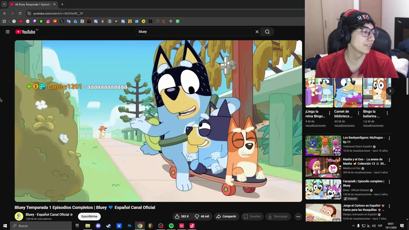
Task: Click the Bluey video player
Action: 158,121
